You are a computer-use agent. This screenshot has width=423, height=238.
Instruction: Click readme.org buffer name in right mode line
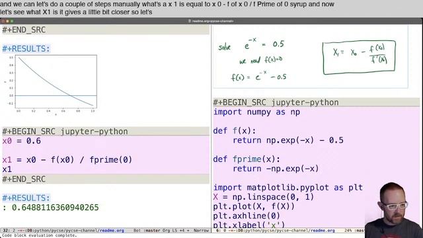tap(323, 231)
